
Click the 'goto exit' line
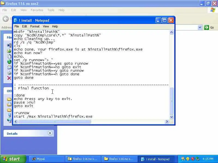pos(23,106)
